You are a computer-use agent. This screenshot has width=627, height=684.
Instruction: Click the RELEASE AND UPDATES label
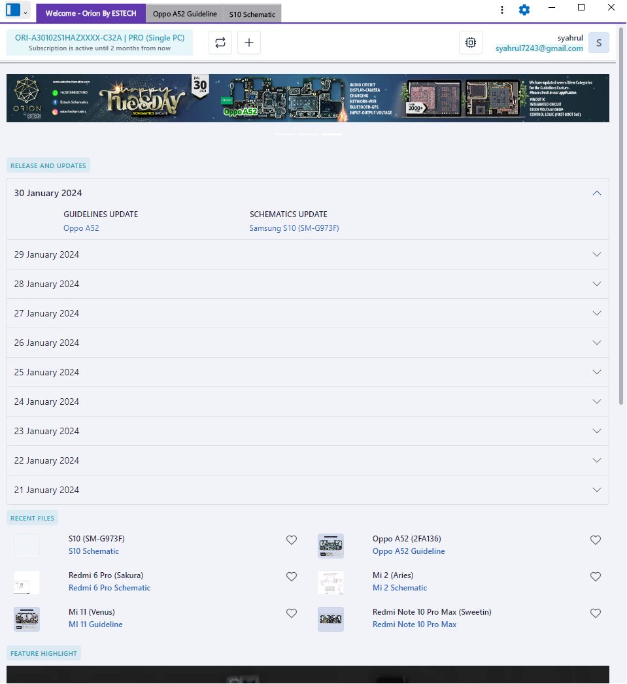click(x=48, y=165)
